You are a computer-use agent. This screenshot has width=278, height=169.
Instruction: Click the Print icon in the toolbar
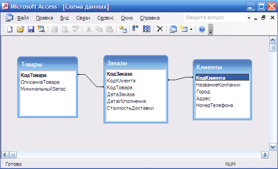54,29
